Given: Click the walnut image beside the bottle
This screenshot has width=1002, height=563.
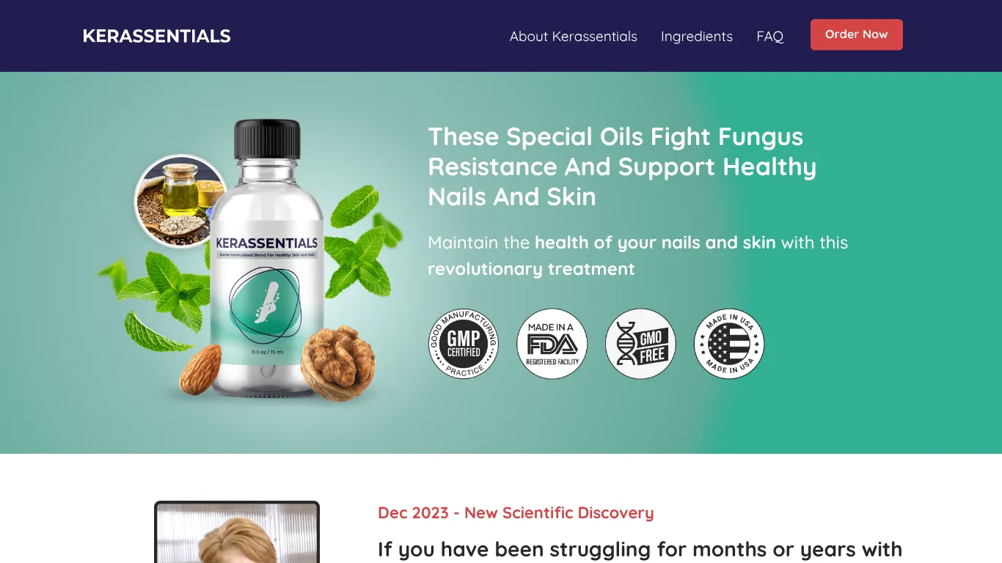Looking at the screenshot, I should click(x=338, y=364).
